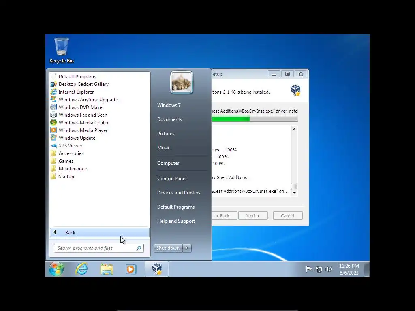Click the Shut down button
This screenshot has width=415, height=311.
168,248
